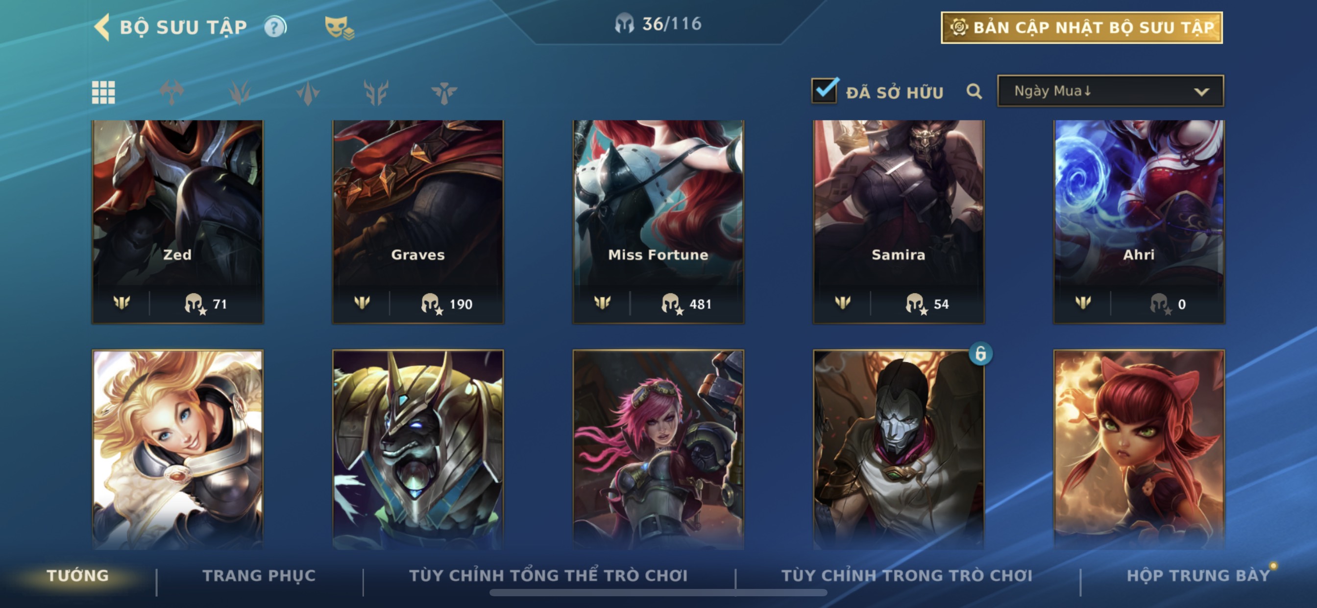Image resolution: width=1317 pixels, height=608 pixels.
Task: Filter by the third role emblem icon
Action: [308, 93]
